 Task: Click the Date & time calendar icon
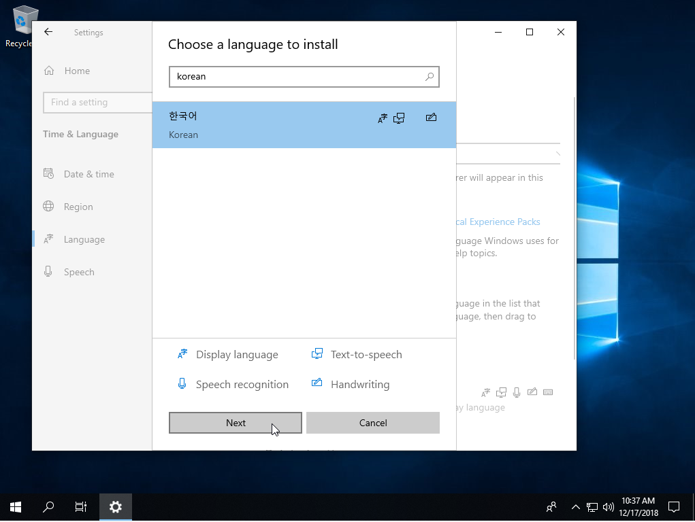pos(48,173)
